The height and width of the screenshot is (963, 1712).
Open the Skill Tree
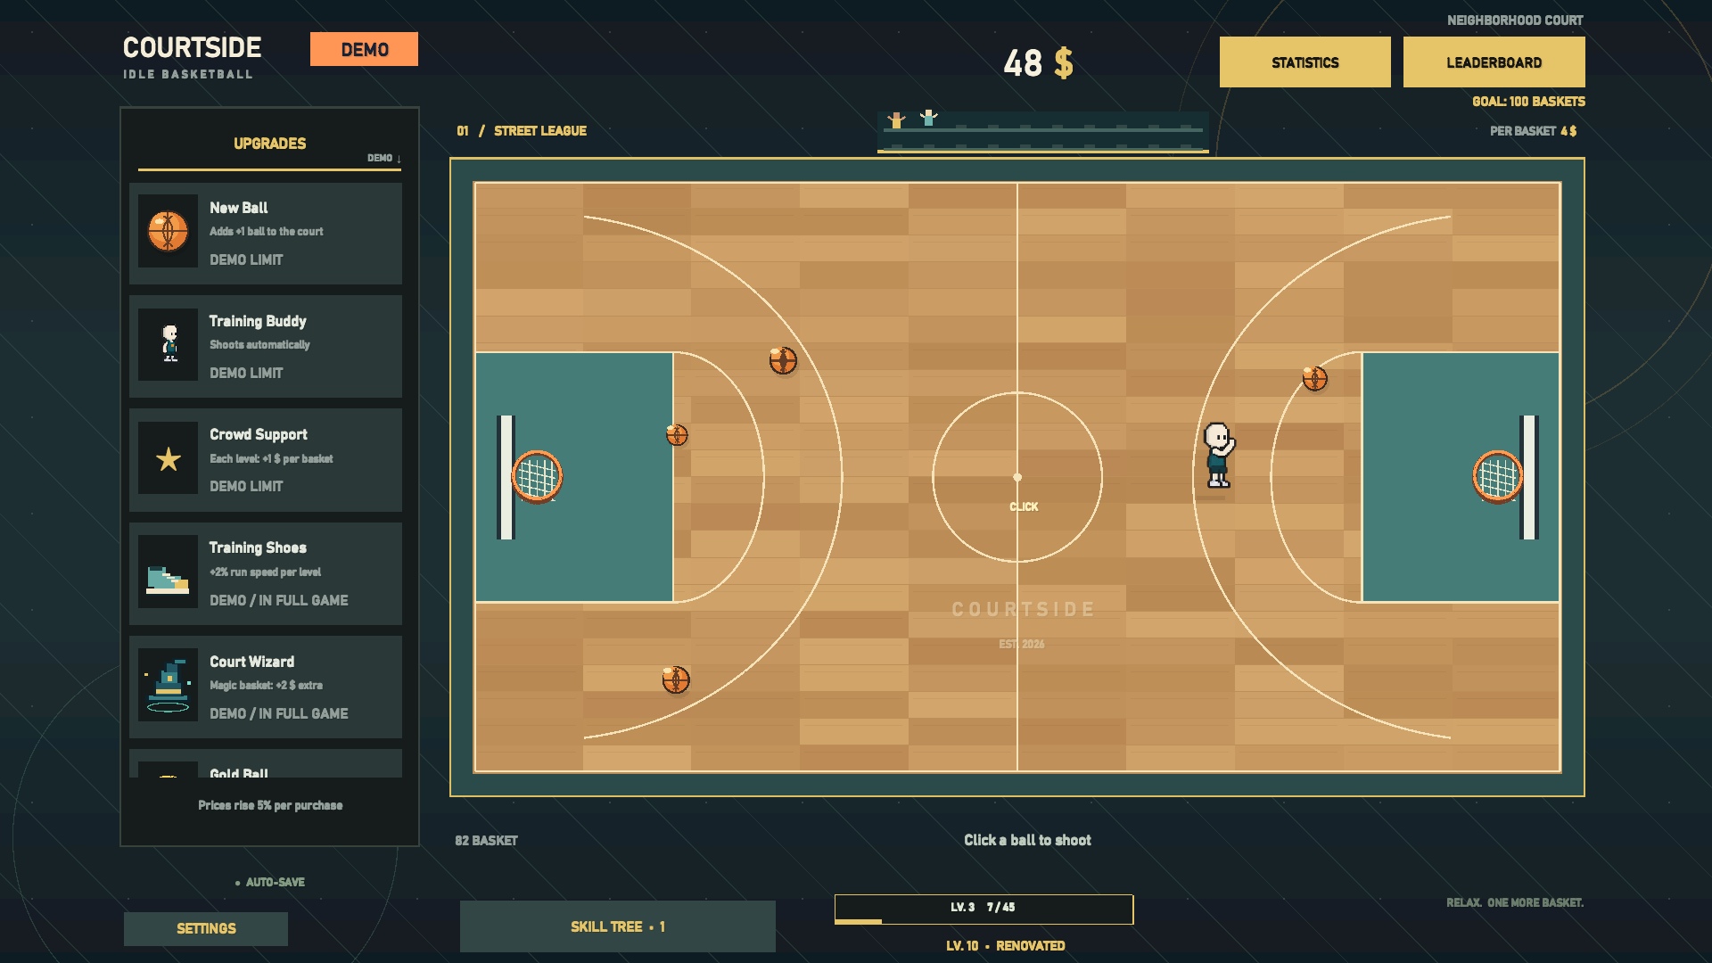(x=618, y=926)
